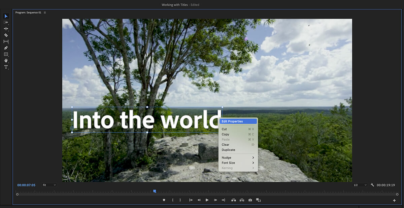Screen dimensions: 404x208
Task: Select the Rectangle tool
Action: pos(6,54)
